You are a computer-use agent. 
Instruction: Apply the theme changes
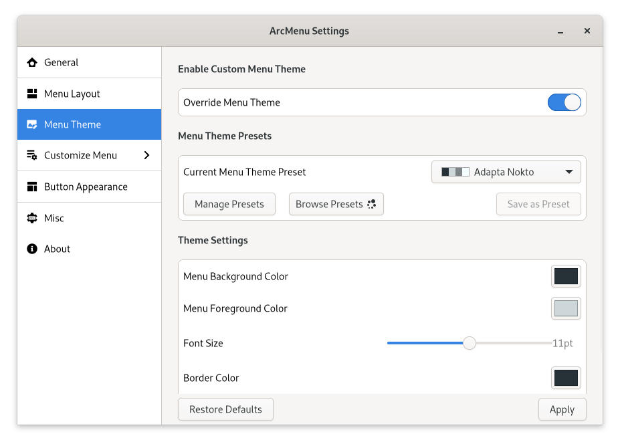point(562,410)
